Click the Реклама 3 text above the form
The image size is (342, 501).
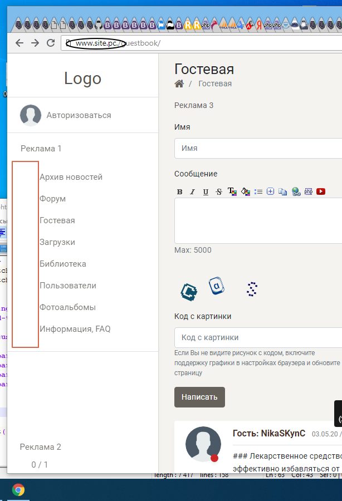[194, 105]
